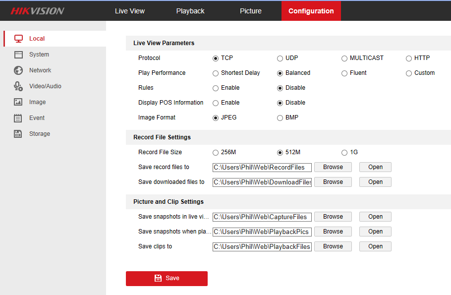Select BMP image format

(280, 118)
